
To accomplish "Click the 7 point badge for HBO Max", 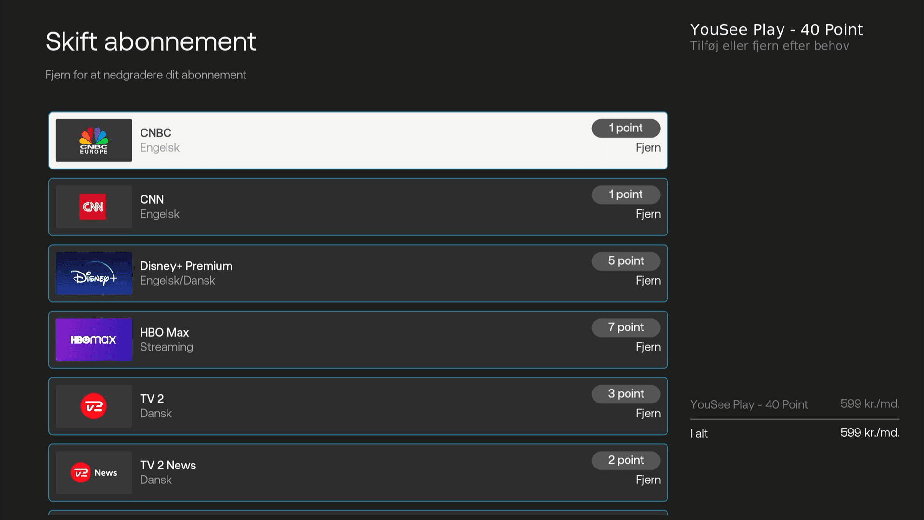I will click(x=626, y=327).
